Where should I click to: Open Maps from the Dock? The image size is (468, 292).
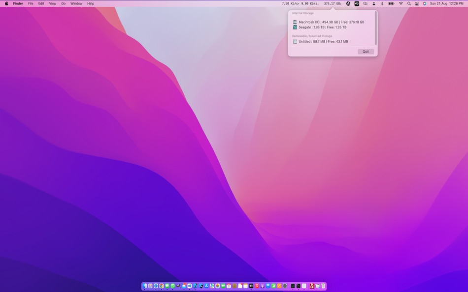click(212, 286)
